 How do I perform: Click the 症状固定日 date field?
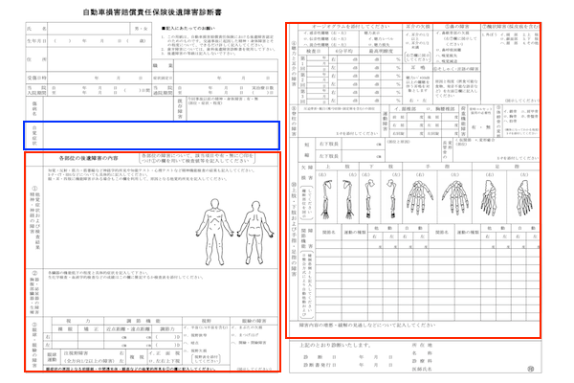pos(226,79)
